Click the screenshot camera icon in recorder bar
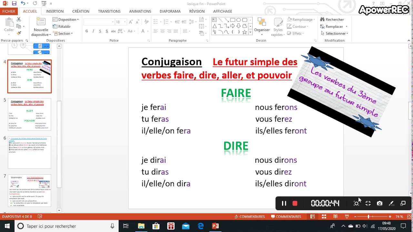This screenshot has width=413, height=232. tap(379, 203)
